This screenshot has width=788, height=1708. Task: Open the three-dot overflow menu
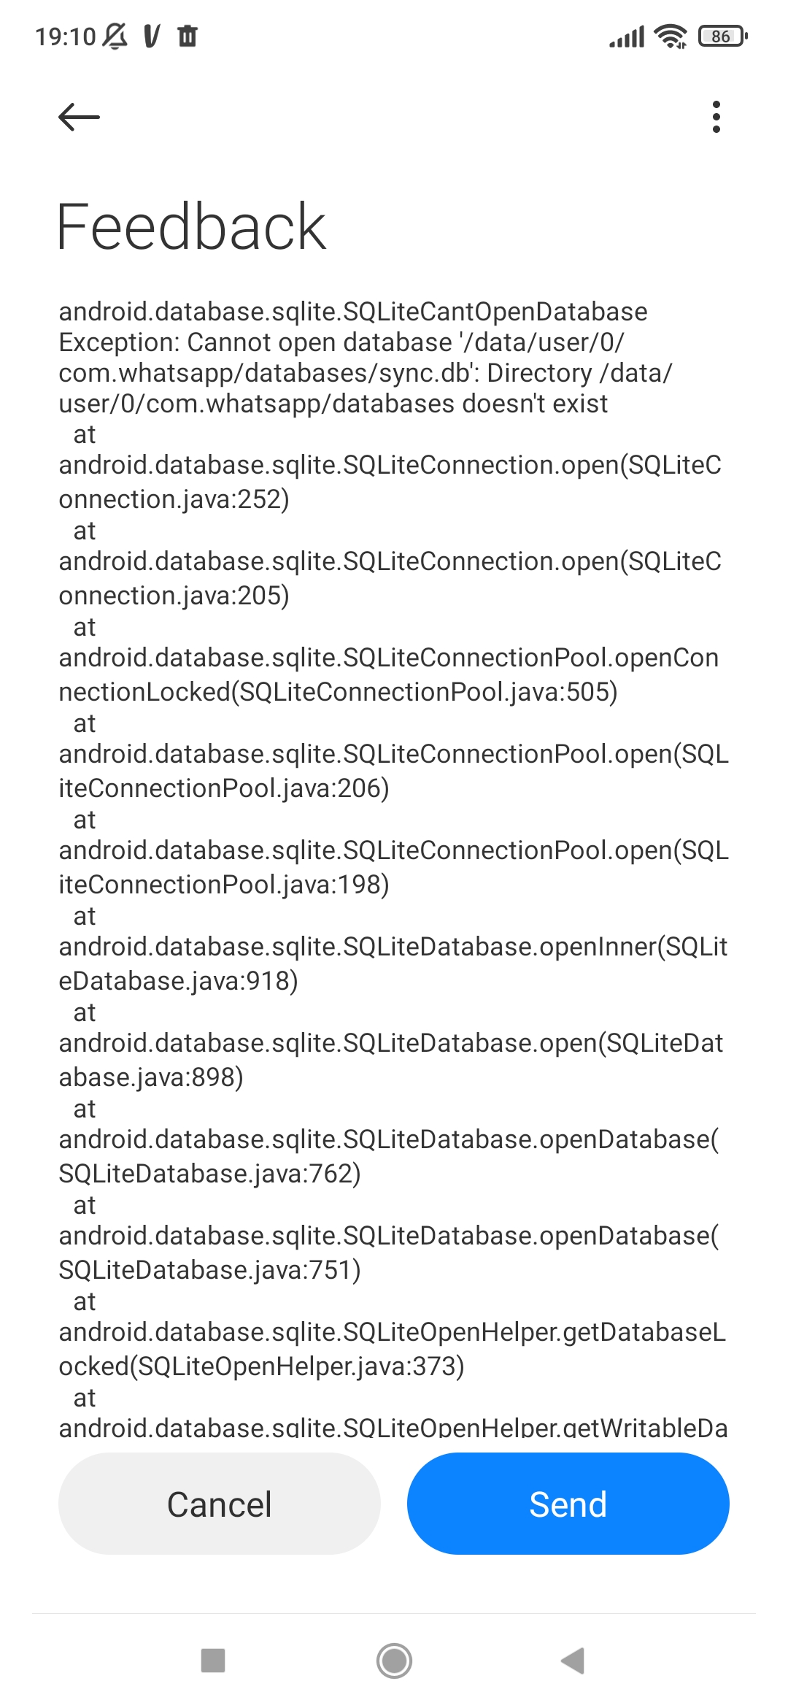click(716, 117)
